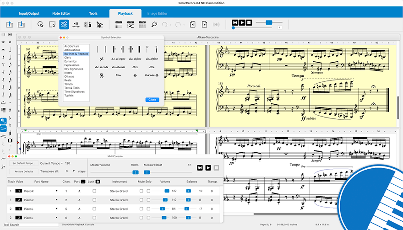Go to next page icon
The width and height of the screenshot is (403, 230).
click(204, 24)
